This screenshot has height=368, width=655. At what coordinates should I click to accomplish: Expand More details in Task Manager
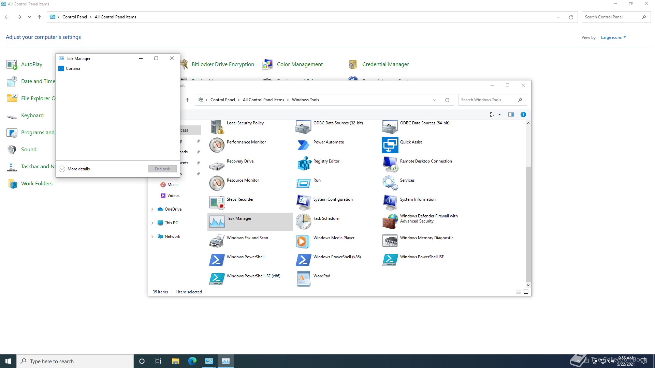pos(74,169)
